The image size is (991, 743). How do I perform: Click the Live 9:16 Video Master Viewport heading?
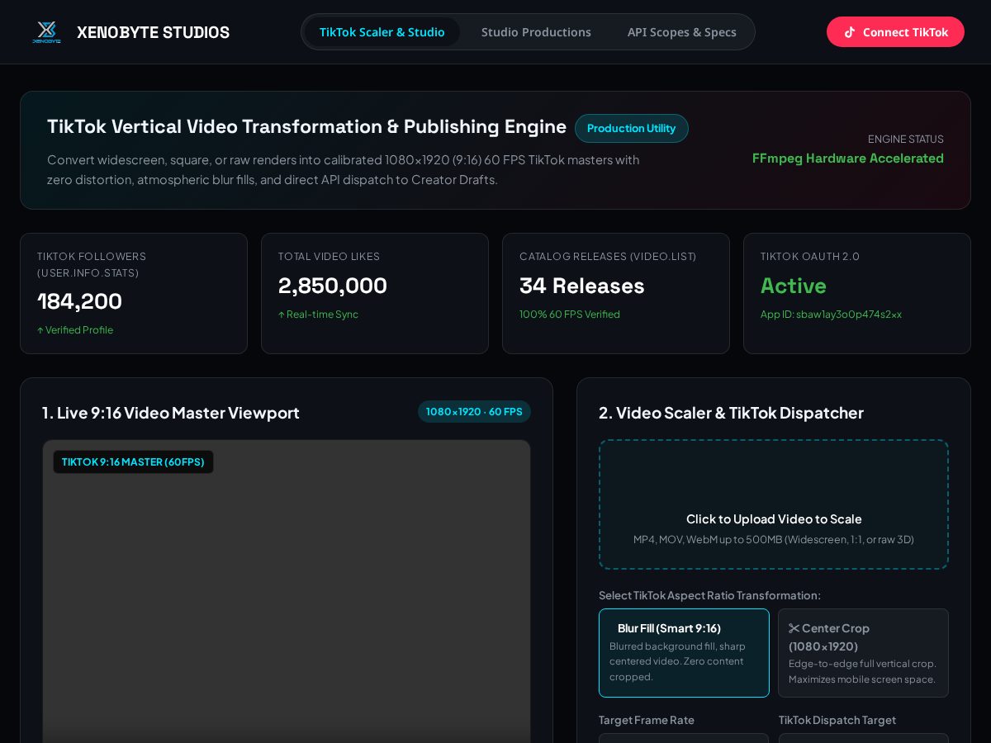[x=171, y=413]
